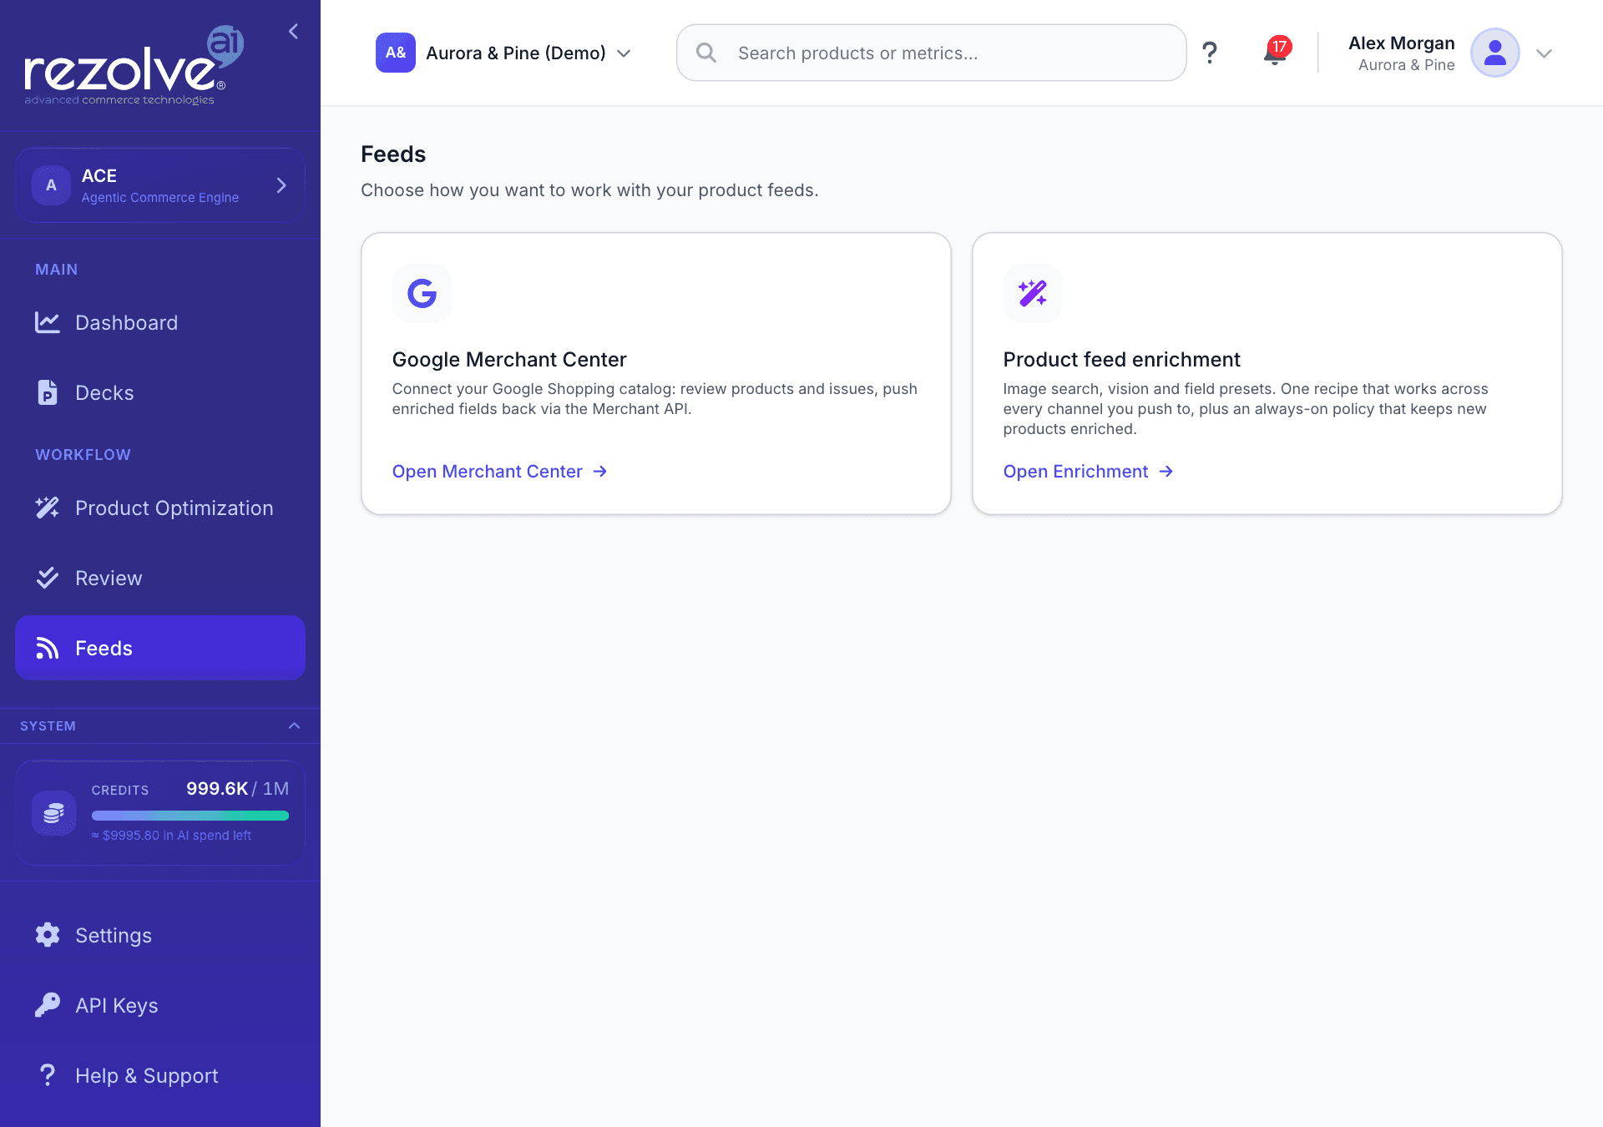Select the Feeds sidebar item
Image resolution: width=1603 pixels, height=1127 pixels.
click(x=160, y=648)
